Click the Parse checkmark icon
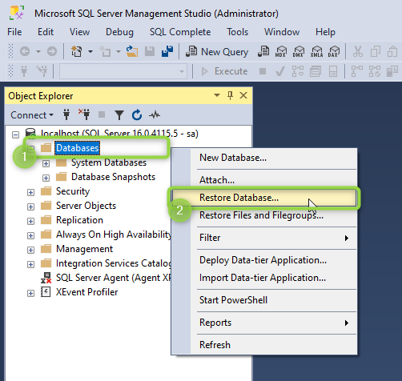The image size is (402, 381). (279, 71)
